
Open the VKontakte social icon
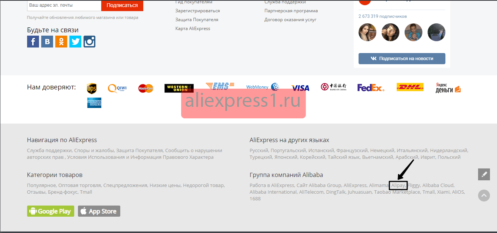[47, 42]
